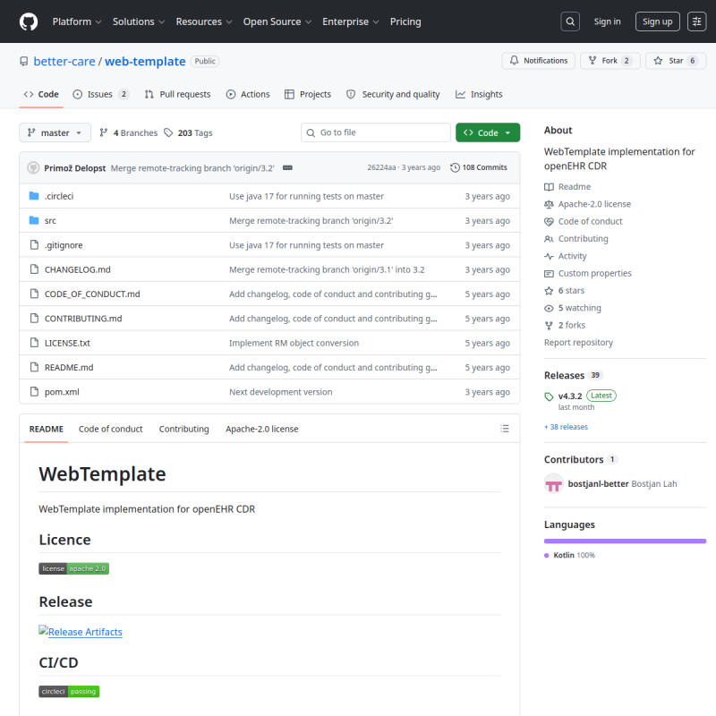This screenshot has width=716, height=716.
Task: Open the better-care owner link
Action: tap(64, 61)
